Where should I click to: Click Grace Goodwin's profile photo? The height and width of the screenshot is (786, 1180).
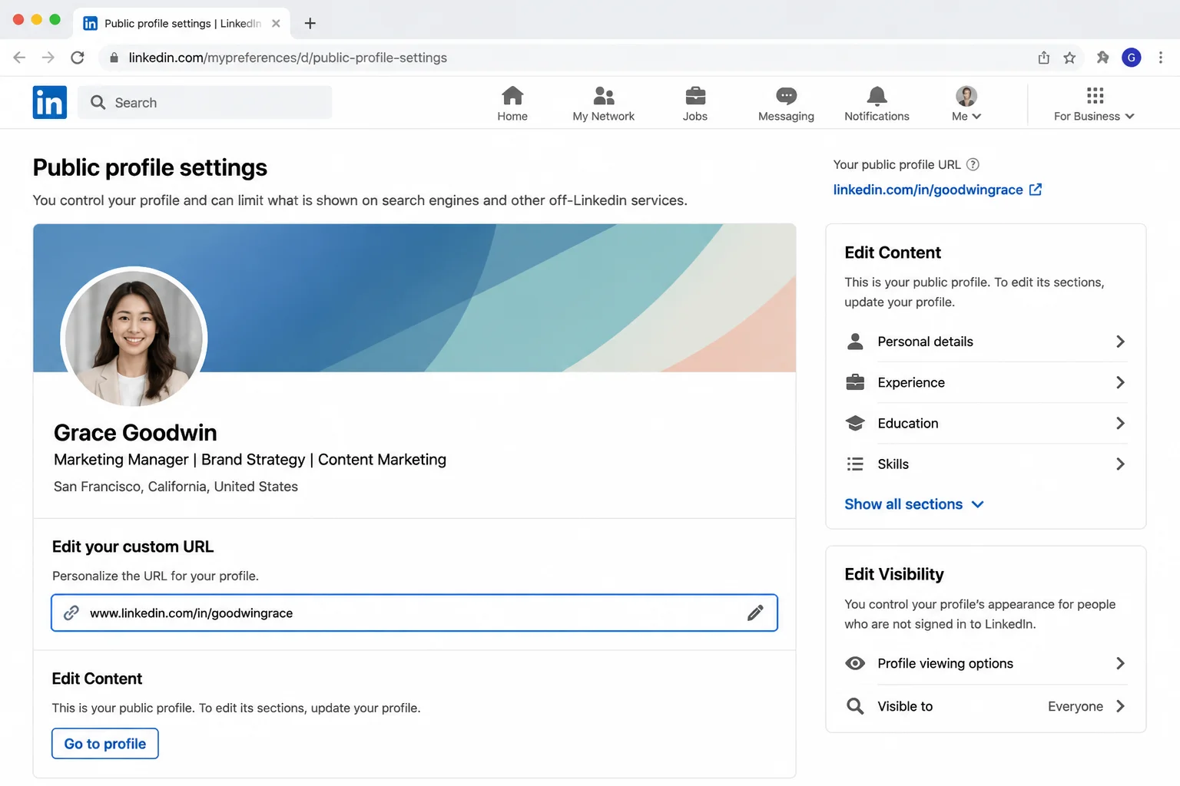click(134, 338)
